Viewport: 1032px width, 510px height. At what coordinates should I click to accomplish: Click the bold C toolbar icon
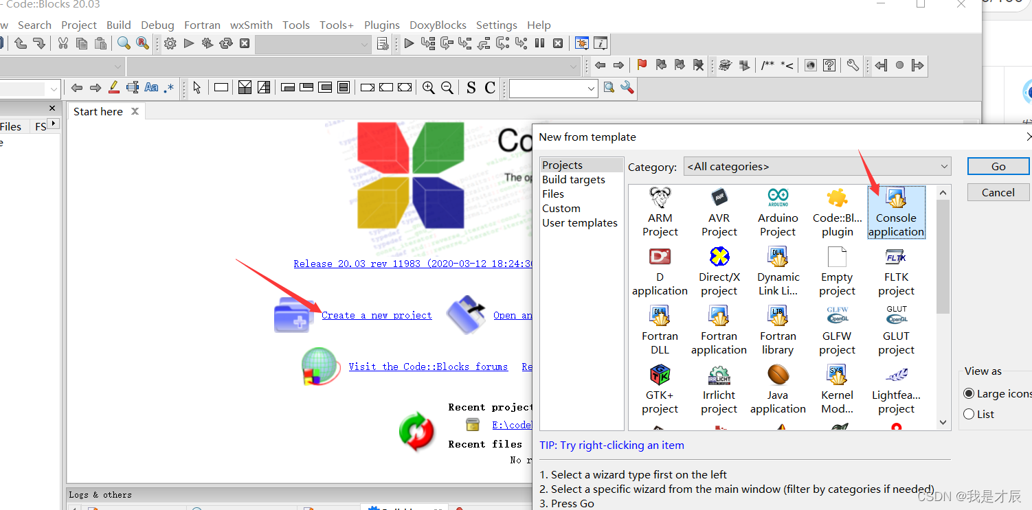(x=490, y=87)
